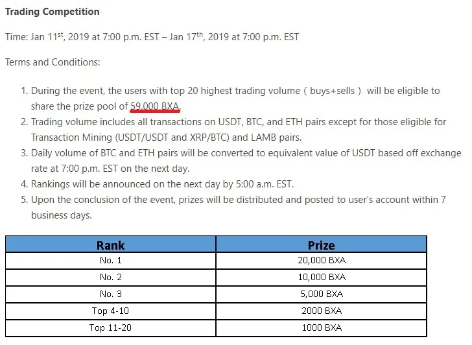Click the term about Rankings announcement

tap(157, 184)
